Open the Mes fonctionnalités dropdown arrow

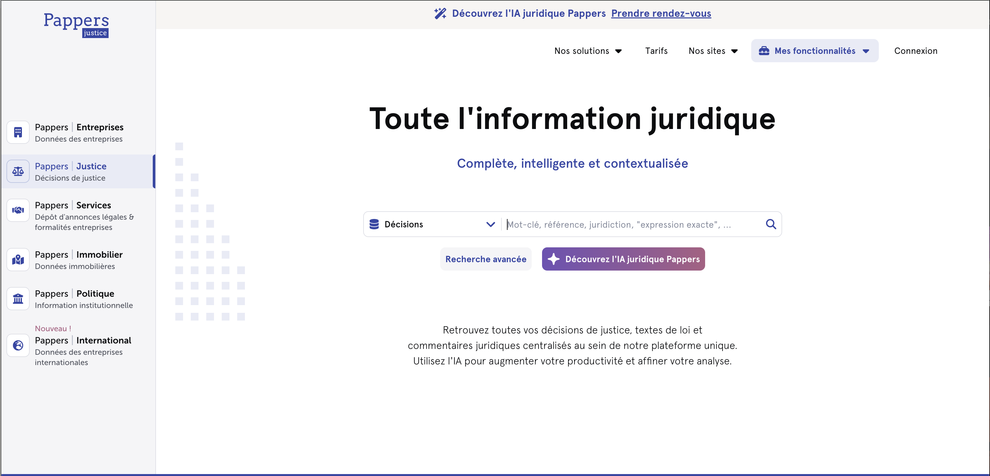point(866,51)
